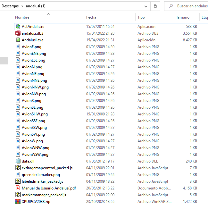Click the andalusi.db3 Access database icon
Viewport: 208px width, 218px height.
pyautogui.click(x=18, y=33)
